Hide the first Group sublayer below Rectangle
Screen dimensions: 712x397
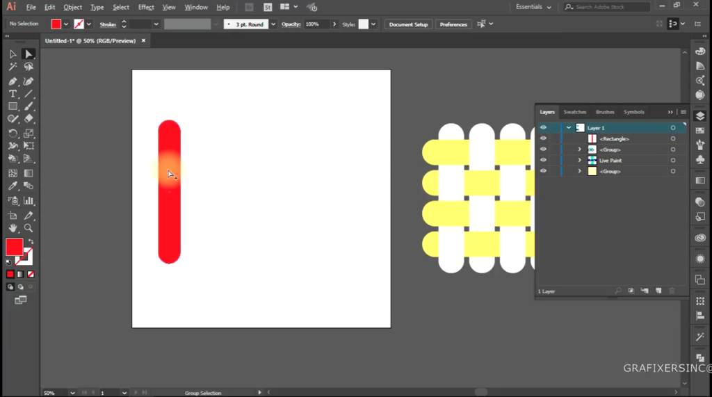(x=543, y=149)
